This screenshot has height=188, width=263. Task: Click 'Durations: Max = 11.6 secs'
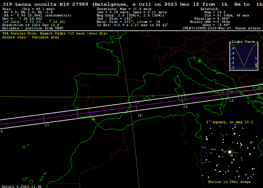(124, 9)
